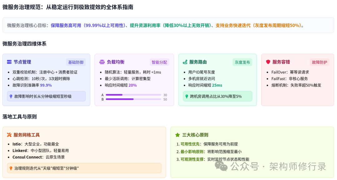Click the 熔断机制 bullet line
The width and height of the screenshot is (337, 180).
click(296, 85)
